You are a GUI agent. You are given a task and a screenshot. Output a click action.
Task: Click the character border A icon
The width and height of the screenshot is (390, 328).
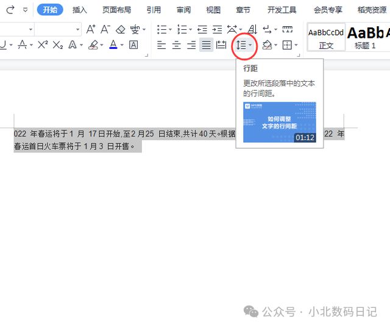click(133, 45)
